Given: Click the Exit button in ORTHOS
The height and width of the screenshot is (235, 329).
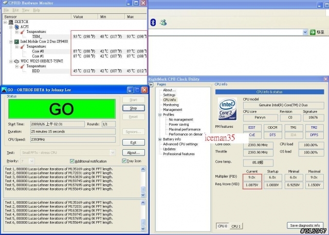Looking at the screenshot, I should point(134,143).
